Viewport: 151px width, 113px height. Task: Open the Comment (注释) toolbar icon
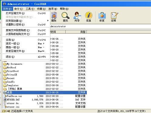(x=114, y=17)
